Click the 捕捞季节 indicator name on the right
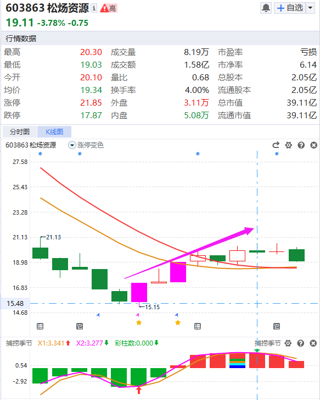Screen dimensions: 320x400 (x=267, y=343)
